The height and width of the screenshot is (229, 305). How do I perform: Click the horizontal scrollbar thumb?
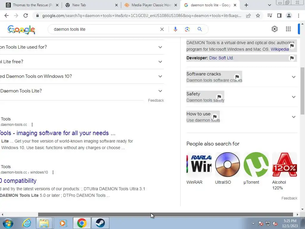tap(165, 215)
